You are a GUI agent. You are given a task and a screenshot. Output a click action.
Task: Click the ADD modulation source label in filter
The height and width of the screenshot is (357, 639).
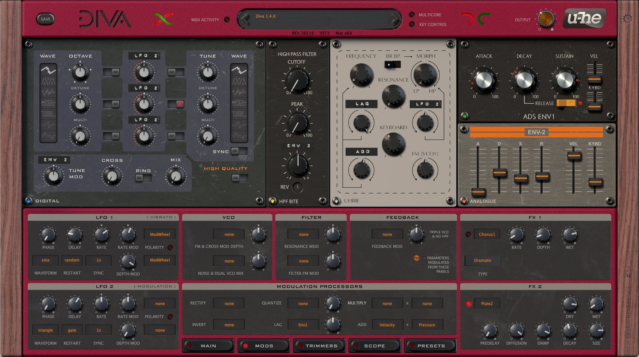[x=362, y=151]
